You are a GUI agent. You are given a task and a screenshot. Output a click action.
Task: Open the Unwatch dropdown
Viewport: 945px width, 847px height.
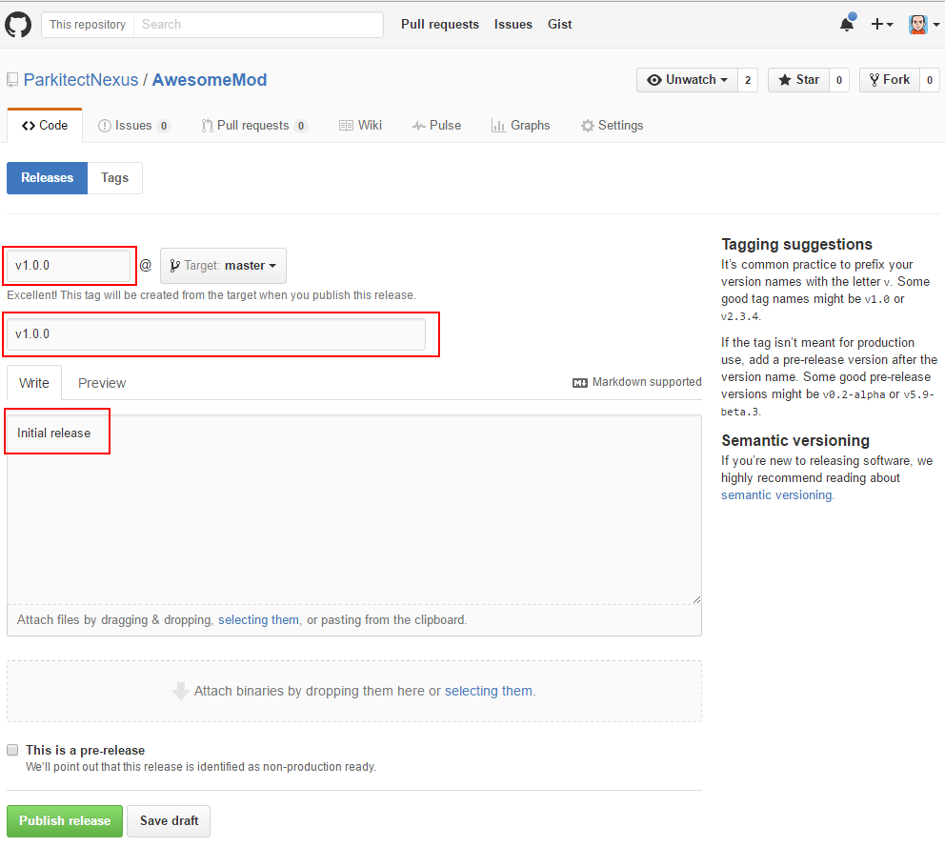[x=687, y=80]
